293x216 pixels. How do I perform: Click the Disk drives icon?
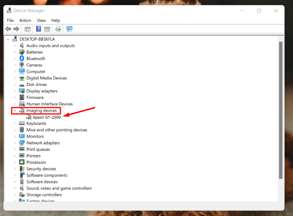(22, 85)
